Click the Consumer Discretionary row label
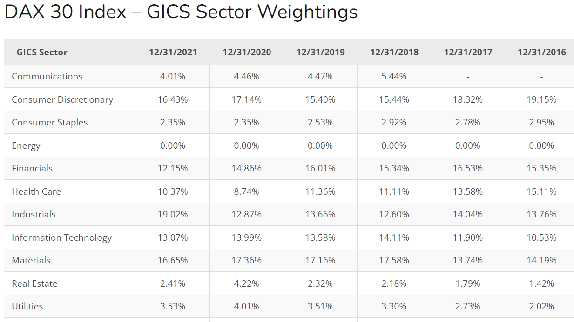 point(62,99)
